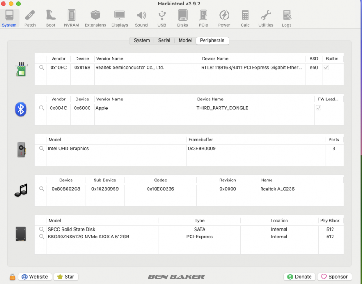View Sound configuration
This screenshot has width=362, height=284.
pos(141,17)
